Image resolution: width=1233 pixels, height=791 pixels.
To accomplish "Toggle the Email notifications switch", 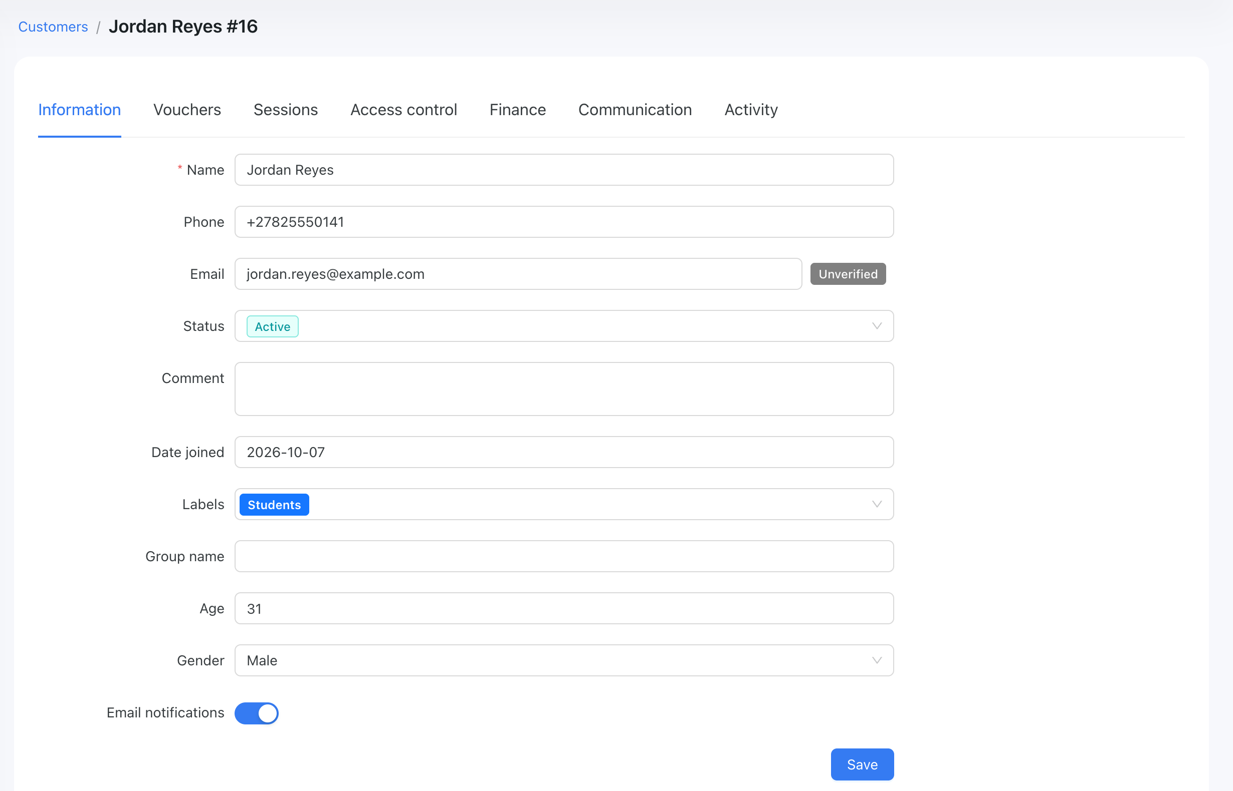I will pos(256,713).
